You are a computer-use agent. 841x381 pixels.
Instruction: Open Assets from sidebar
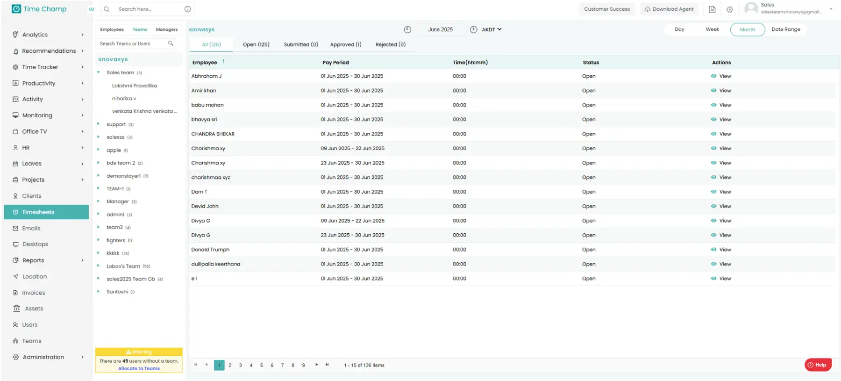tap(34, 309)
